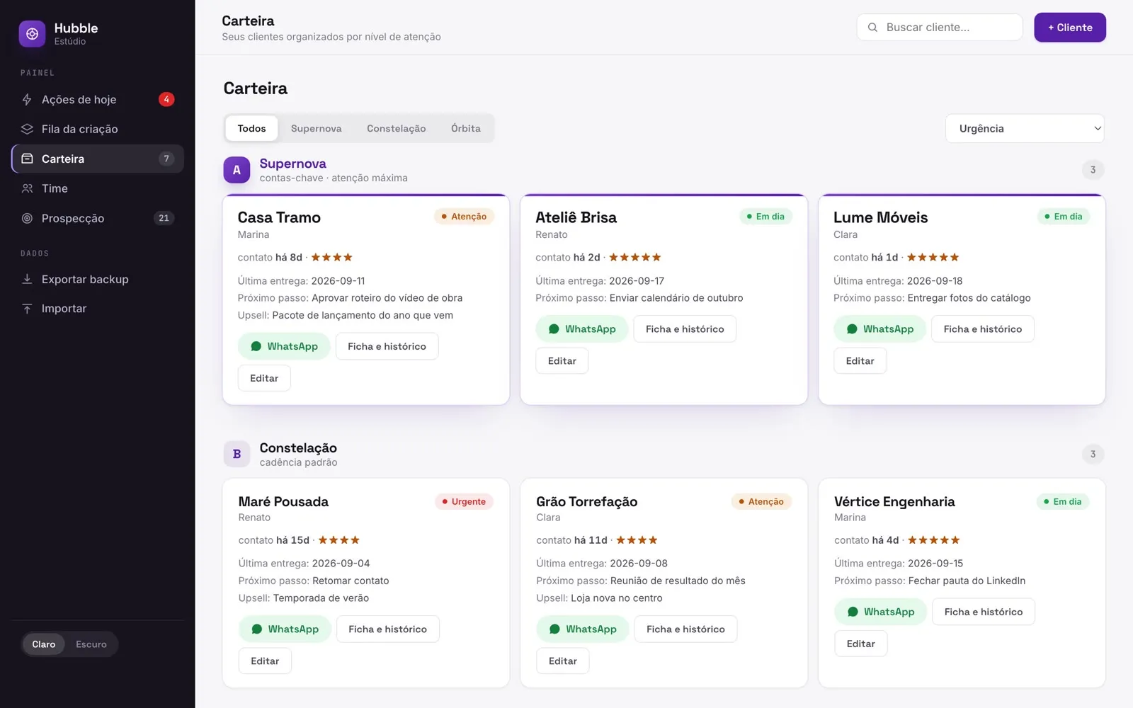Screen dimensions: 1133x708
Task: Open WhatsApp for Maré Pousada
Action: coord(285,629)
